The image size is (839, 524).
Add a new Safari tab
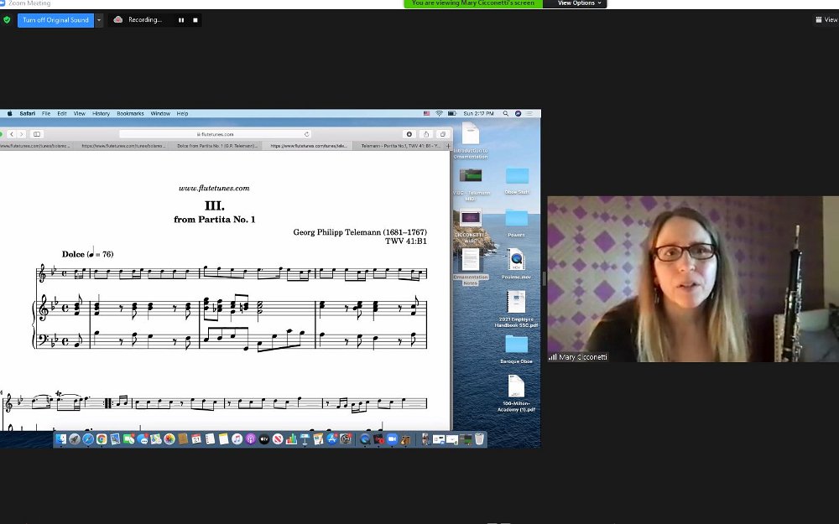(448, 145)
